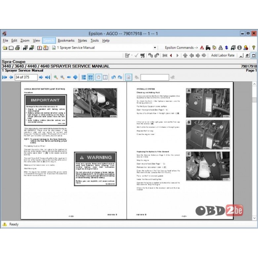
Task: Click the gray up arrow icon
Action: coord(185,56)
